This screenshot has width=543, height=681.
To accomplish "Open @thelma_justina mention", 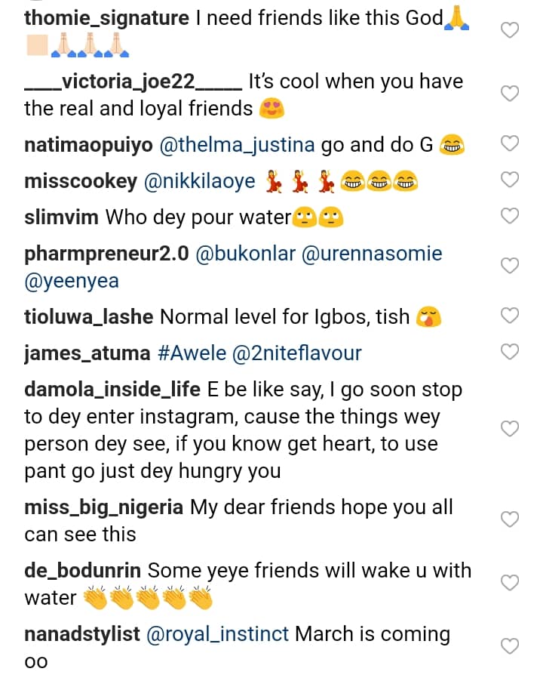I will (x=235, y=144).
